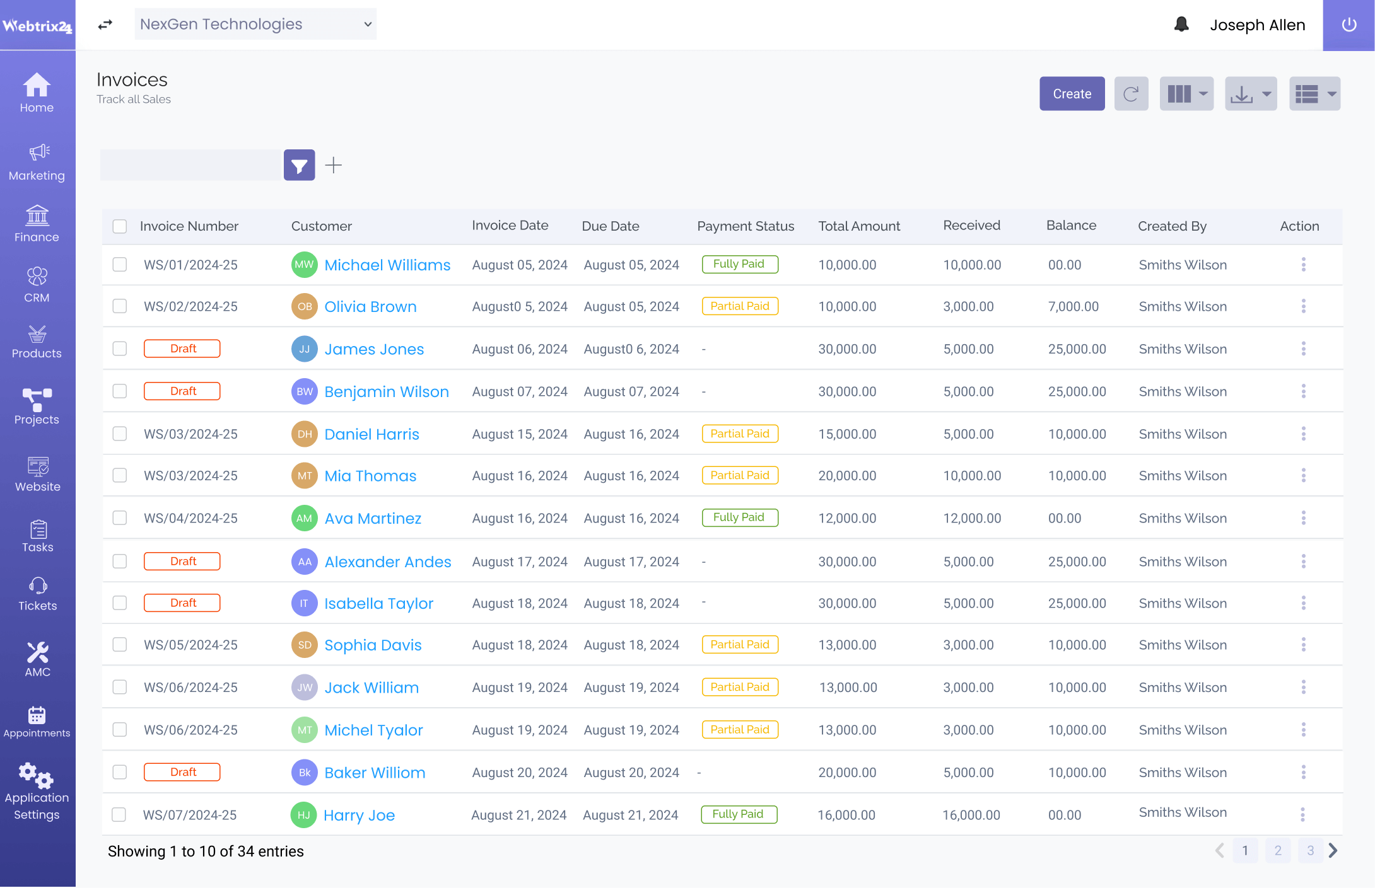Click Fully Paid badge for Harry Joe

[739, 814]
